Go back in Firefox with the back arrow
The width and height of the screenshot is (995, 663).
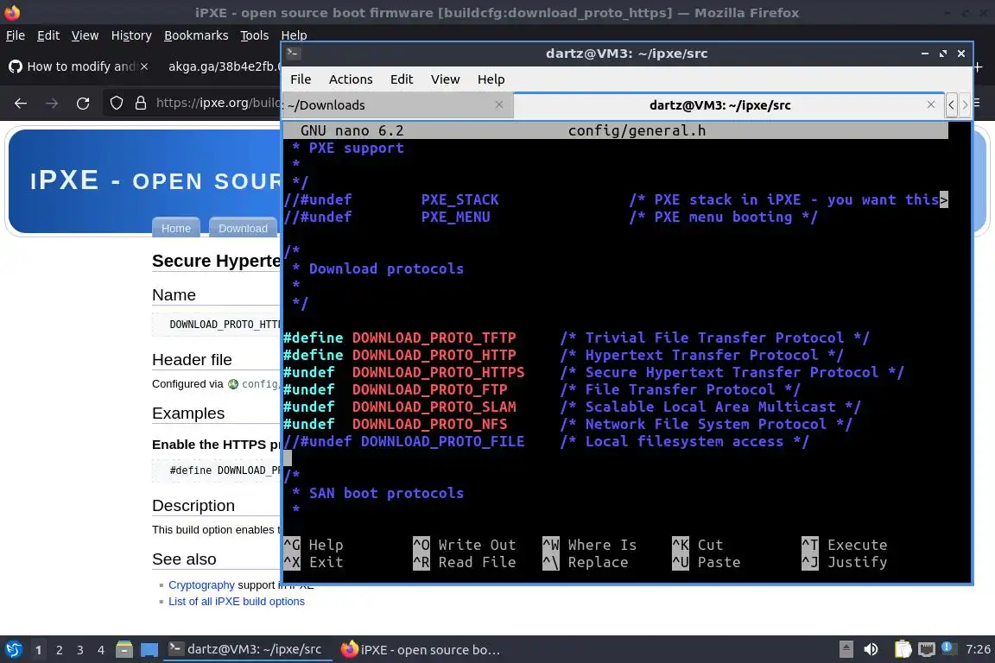click(x=21, y=103)
